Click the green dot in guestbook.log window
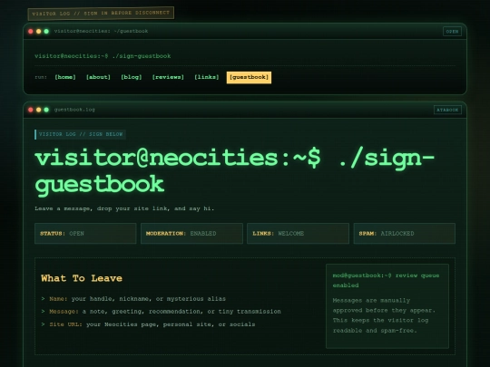Viewport: 490px width, 367px height. pyautogui.click(x=46, y=110)
